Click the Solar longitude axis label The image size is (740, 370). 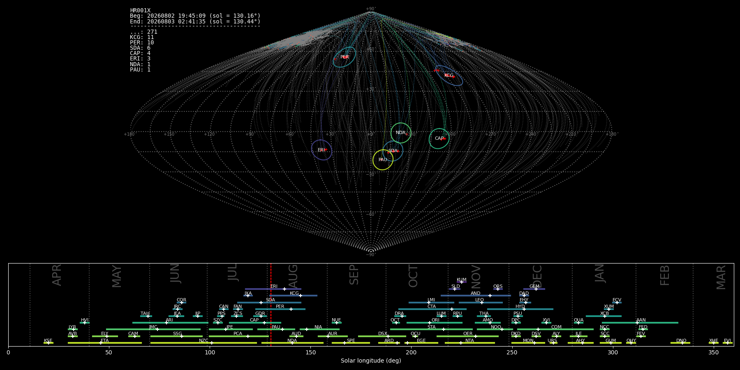pyautogui.click(x=371, y=361)
